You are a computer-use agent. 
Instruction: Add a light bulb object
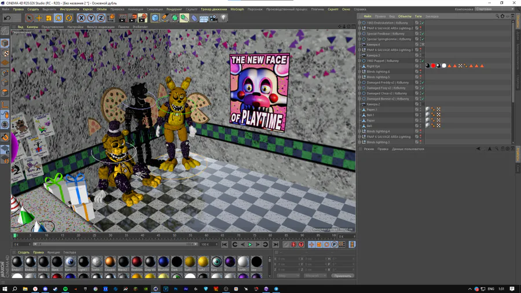pyautogui.click(x=223, y=18)
